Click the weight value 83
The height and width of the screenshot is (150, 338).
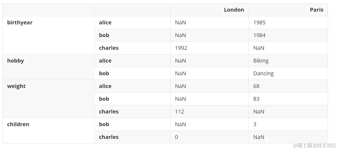(x=256, y=99)
